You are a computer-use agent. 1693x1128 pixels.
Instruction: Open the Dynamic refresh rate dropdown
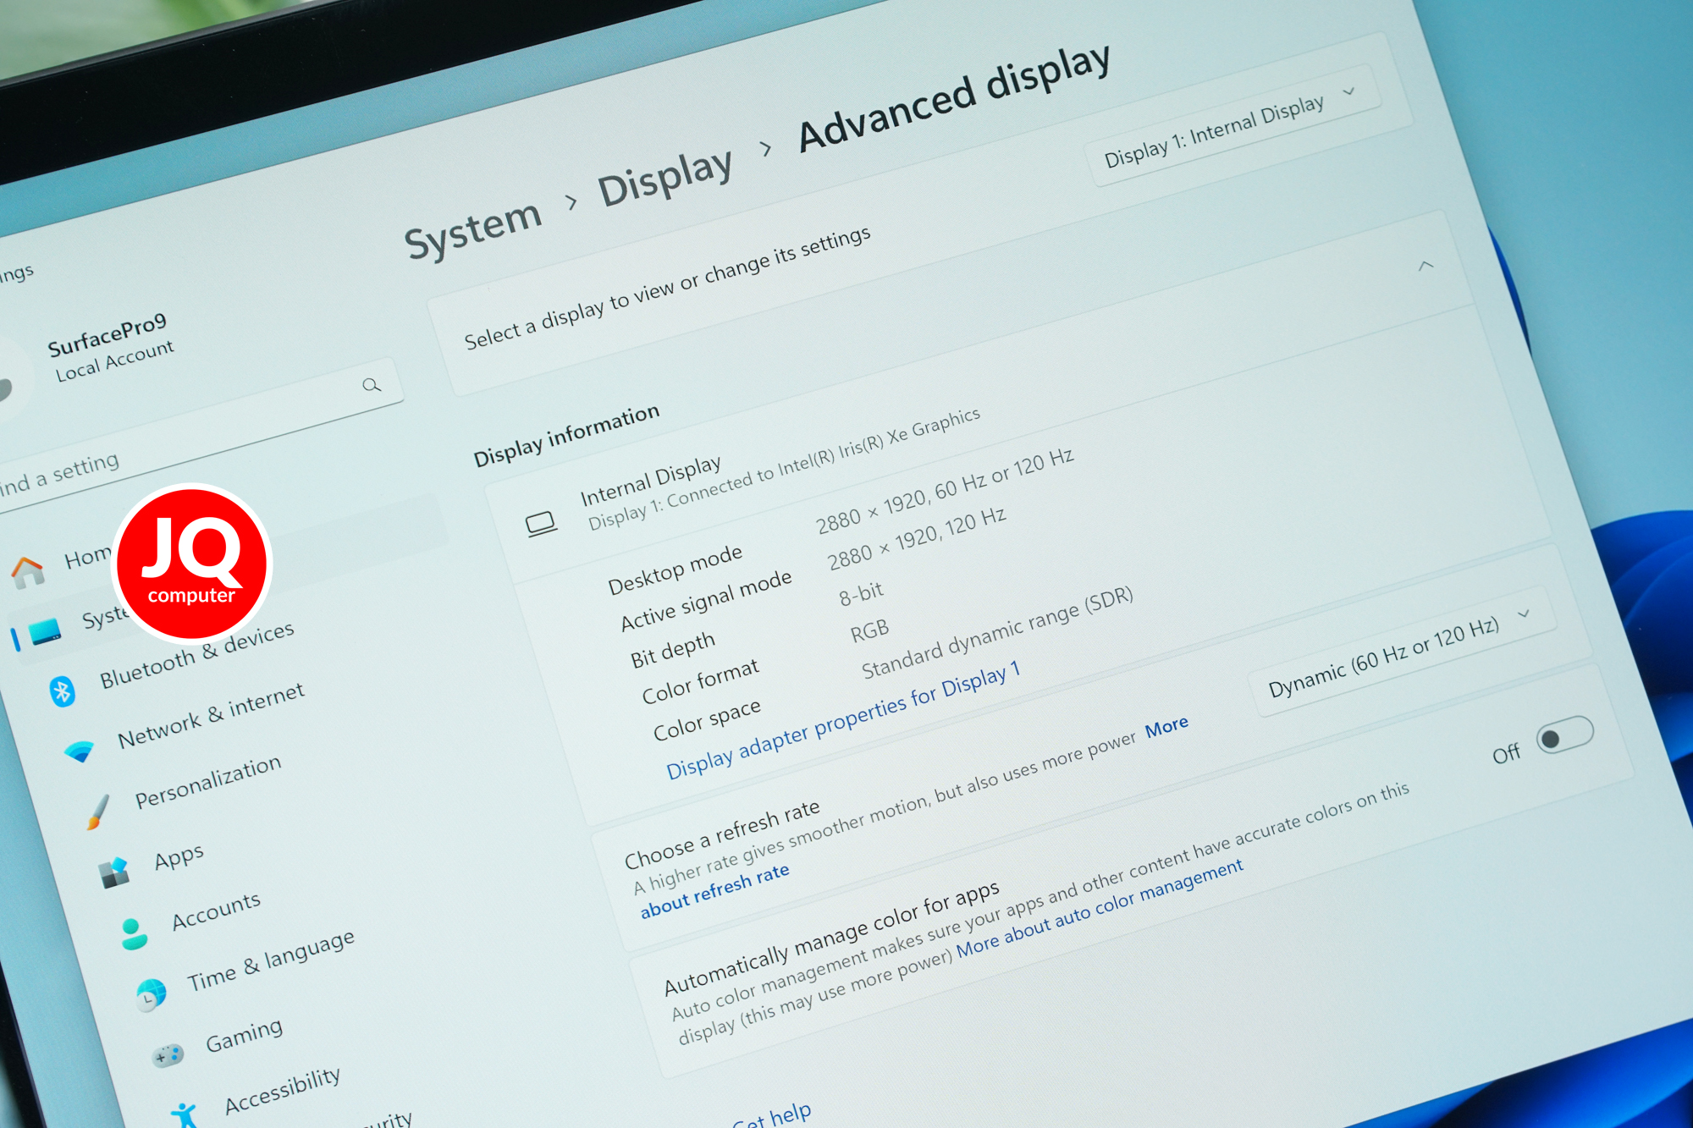point(1403,652)
